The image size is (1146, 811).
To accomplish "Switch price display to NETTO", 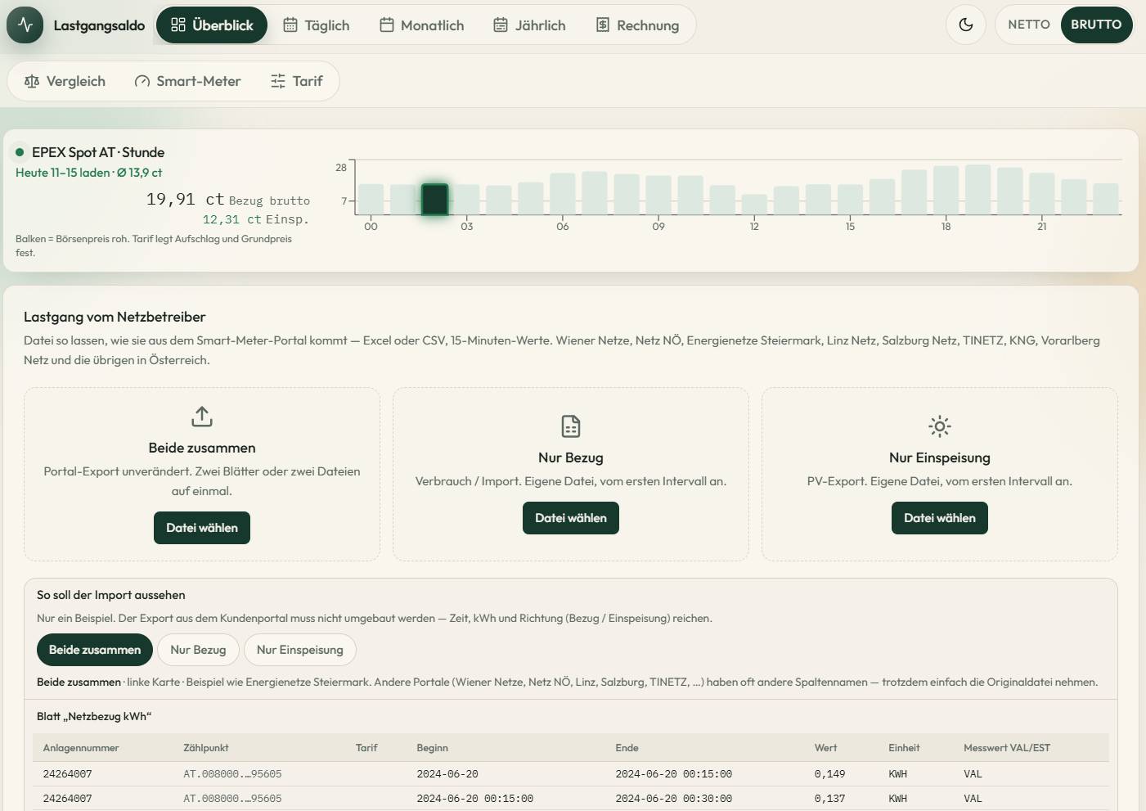I will click(1029, 25).
